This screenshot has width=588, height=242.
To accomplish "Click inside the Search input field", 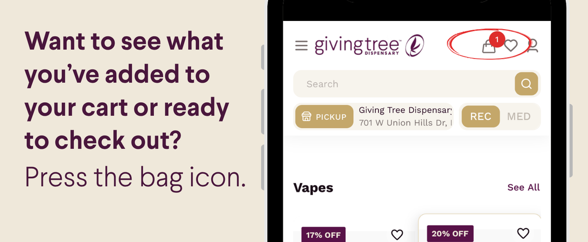I will click(404, 84).
